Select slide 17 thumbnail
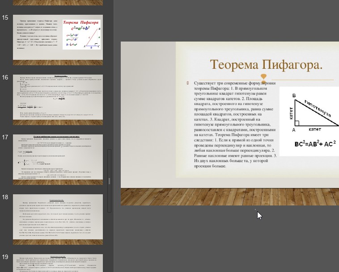 (58, 159)
